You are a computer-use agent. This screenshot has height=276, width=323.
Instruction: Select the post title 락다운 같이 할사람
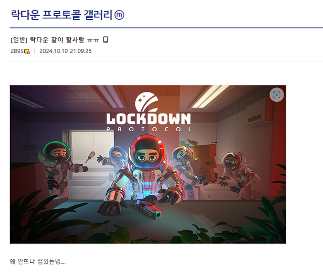coord(57,39)
